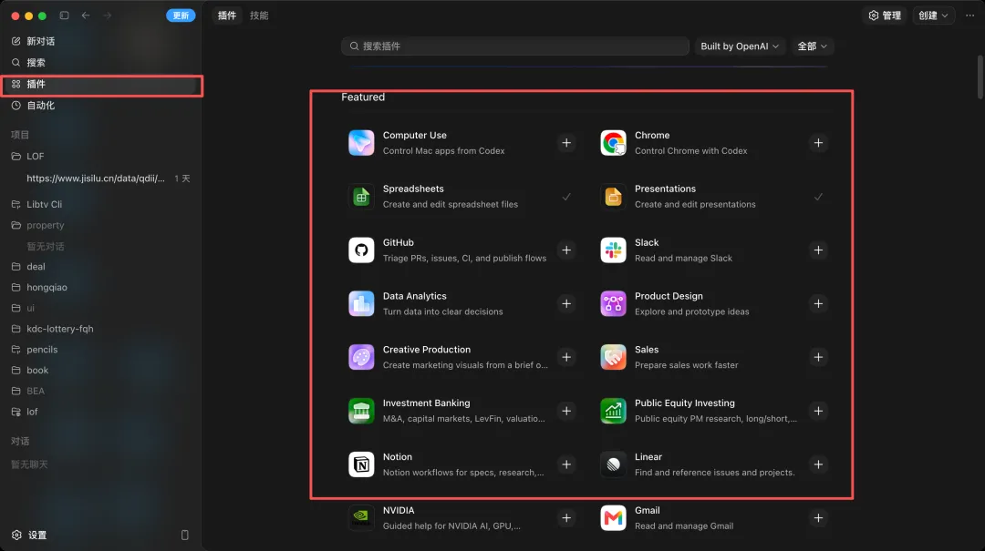
Task: Add the Creative Production plugin
Action: 566,357
